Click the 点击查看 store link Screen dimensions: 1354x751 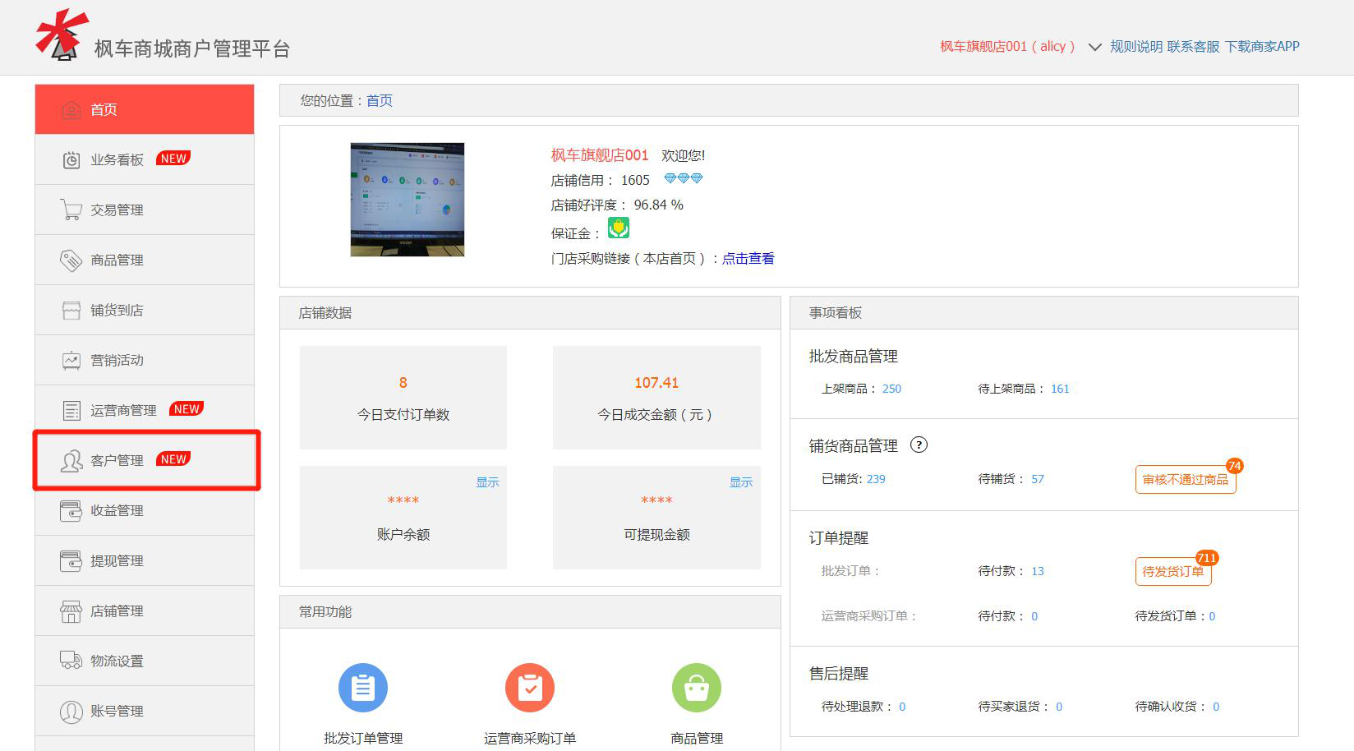click(748, 259)
